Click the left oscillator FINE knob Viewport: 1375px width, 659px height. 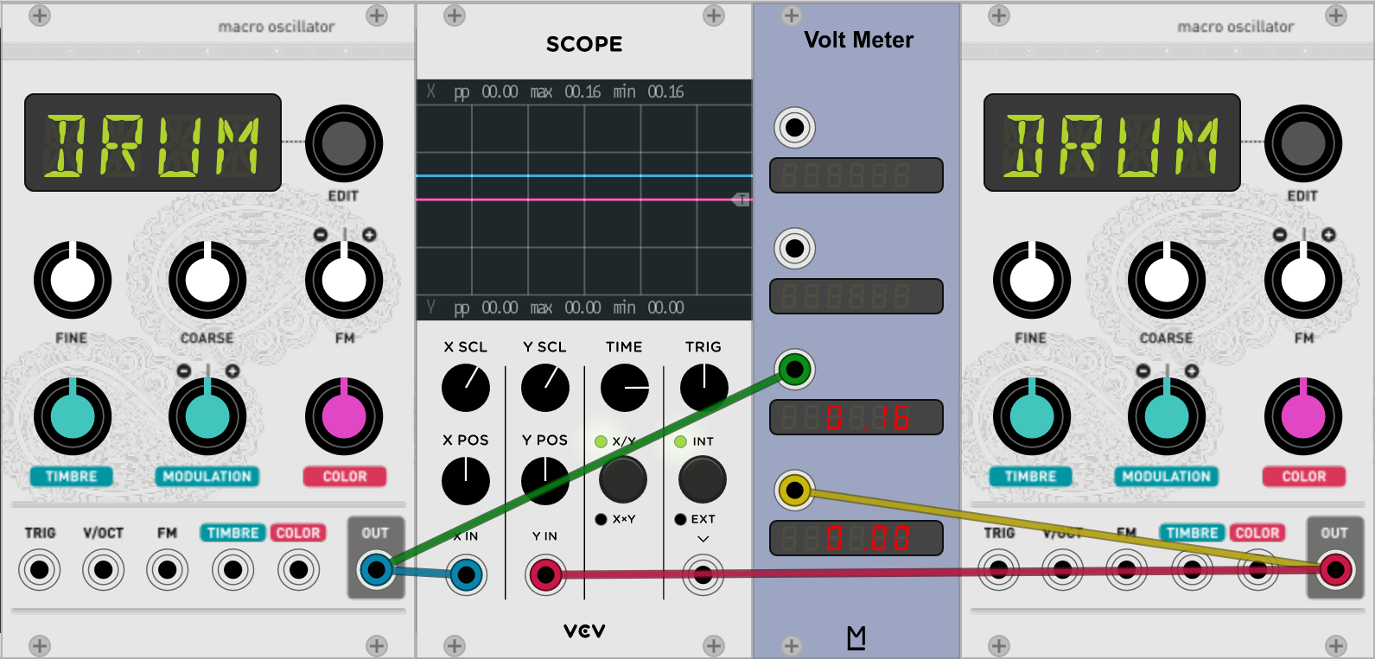[x=73, y=280]
